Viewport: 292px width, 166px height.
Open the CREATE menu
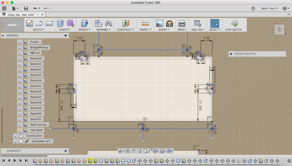tap(65, 30)
